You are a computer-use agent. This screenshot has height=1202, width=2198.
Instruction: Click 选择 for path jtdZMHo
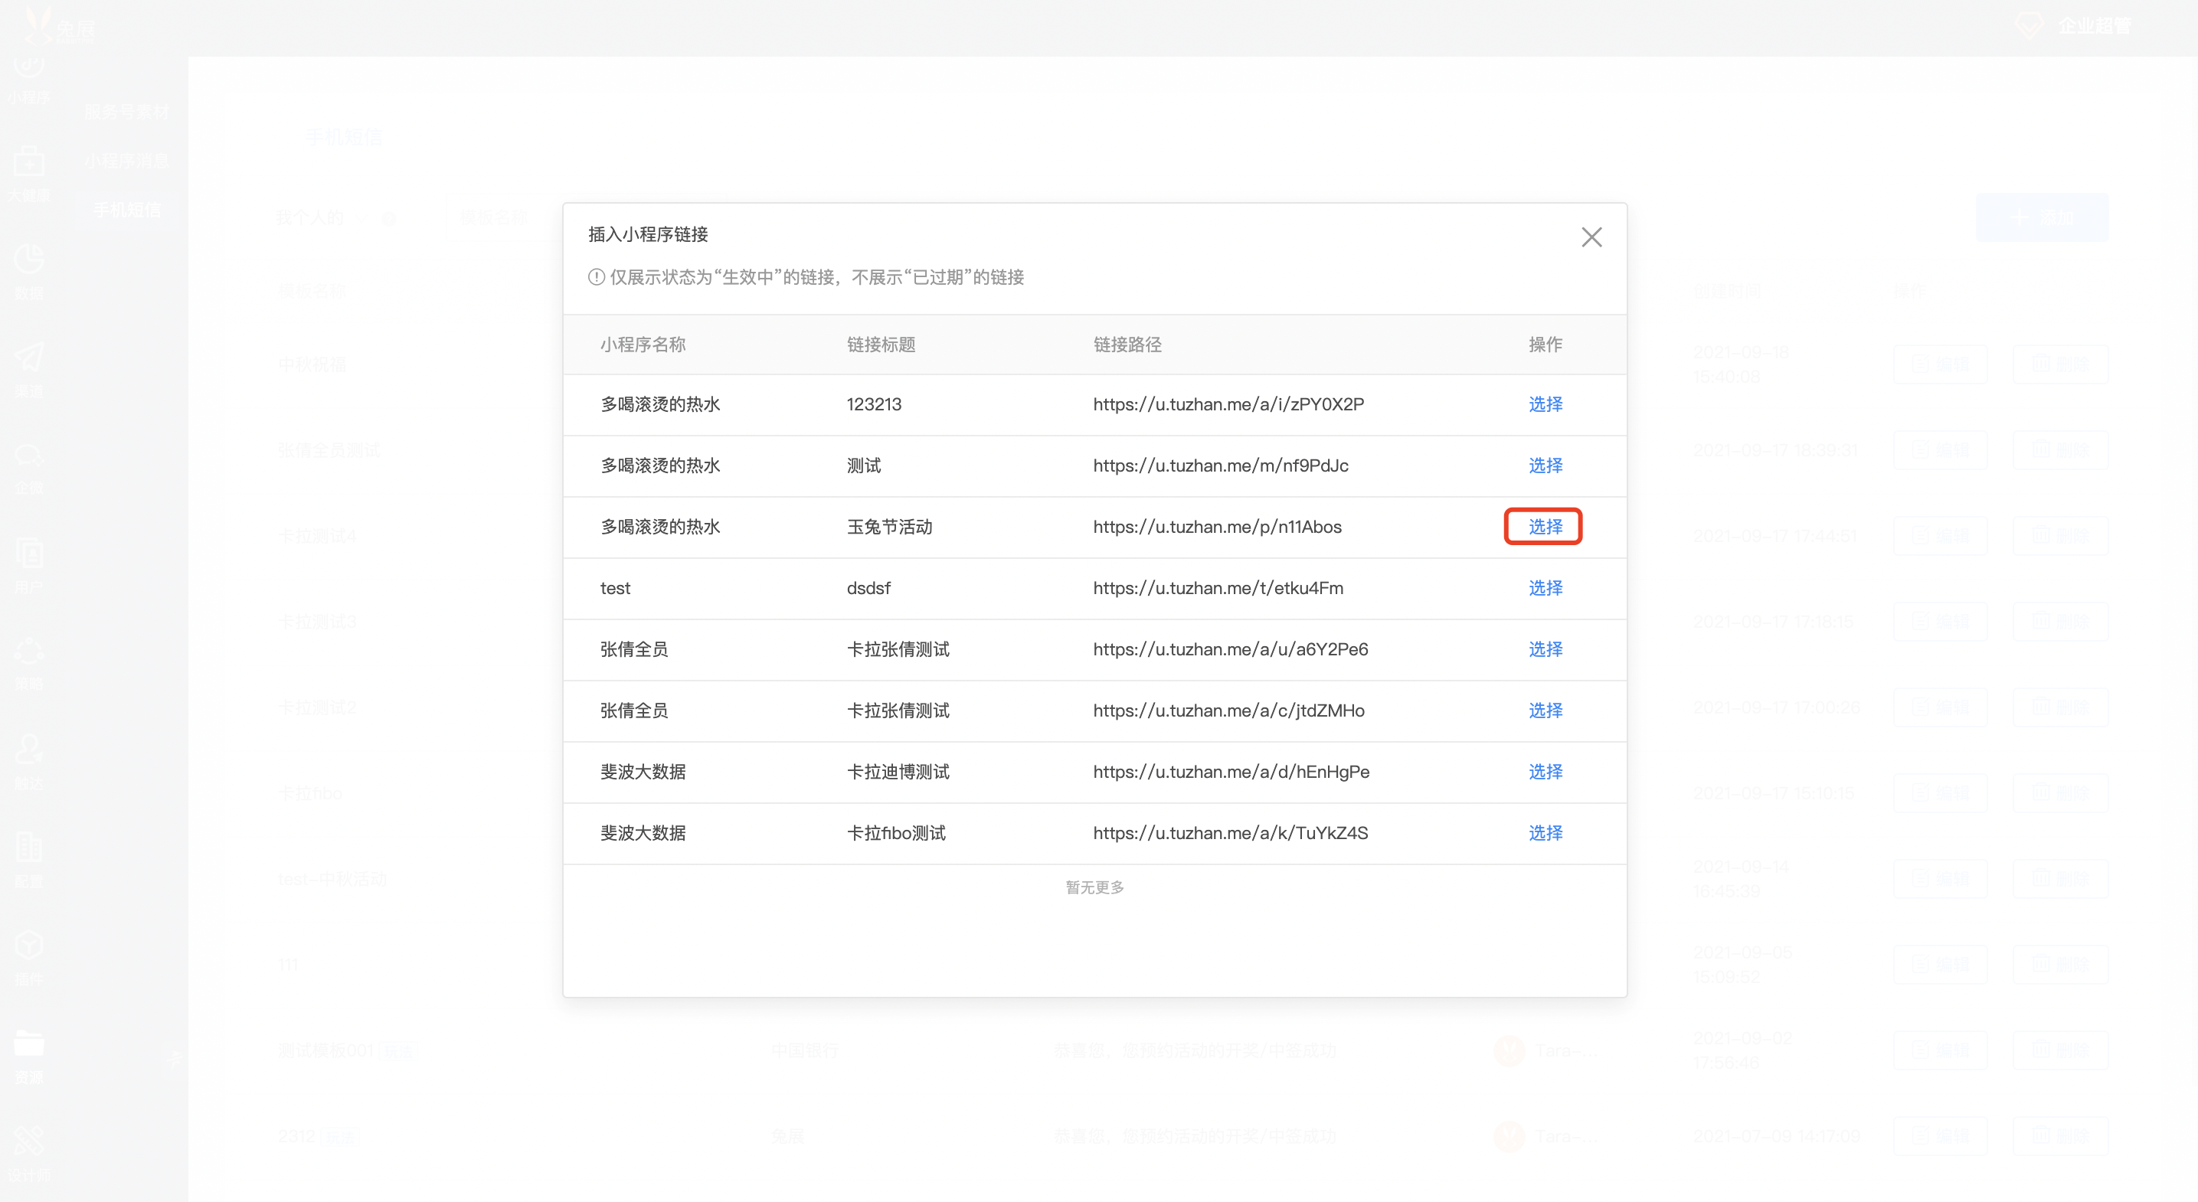pyautogui.click(x=1545, y=710)
